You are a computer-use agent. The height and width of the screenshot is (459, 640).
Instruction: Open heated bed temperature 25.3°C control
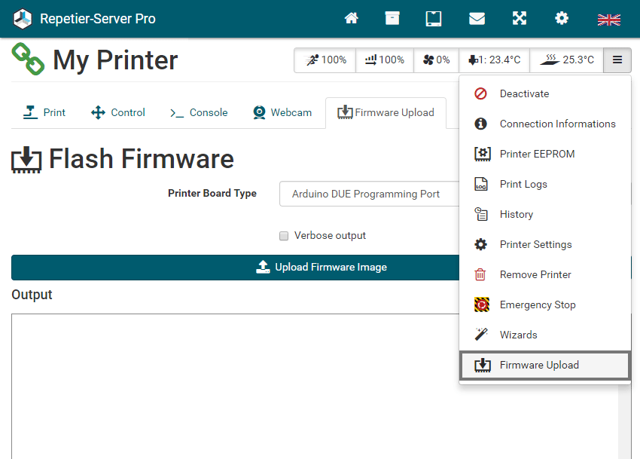coord(566,60)
